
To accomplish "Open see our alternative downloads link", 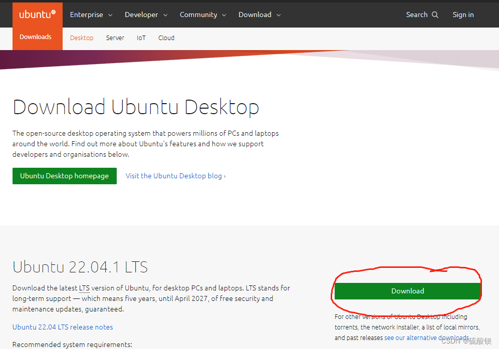I will point(426,337).
